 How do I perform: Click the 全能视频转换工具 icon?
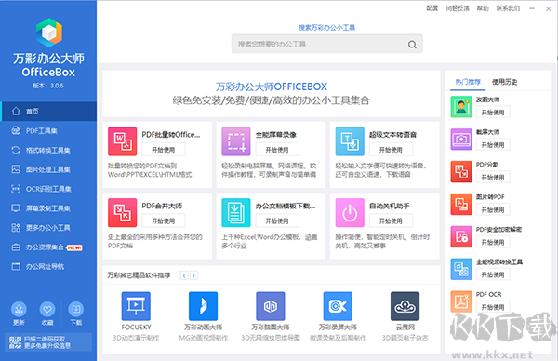pyautogui.click(x=461, y=269)
